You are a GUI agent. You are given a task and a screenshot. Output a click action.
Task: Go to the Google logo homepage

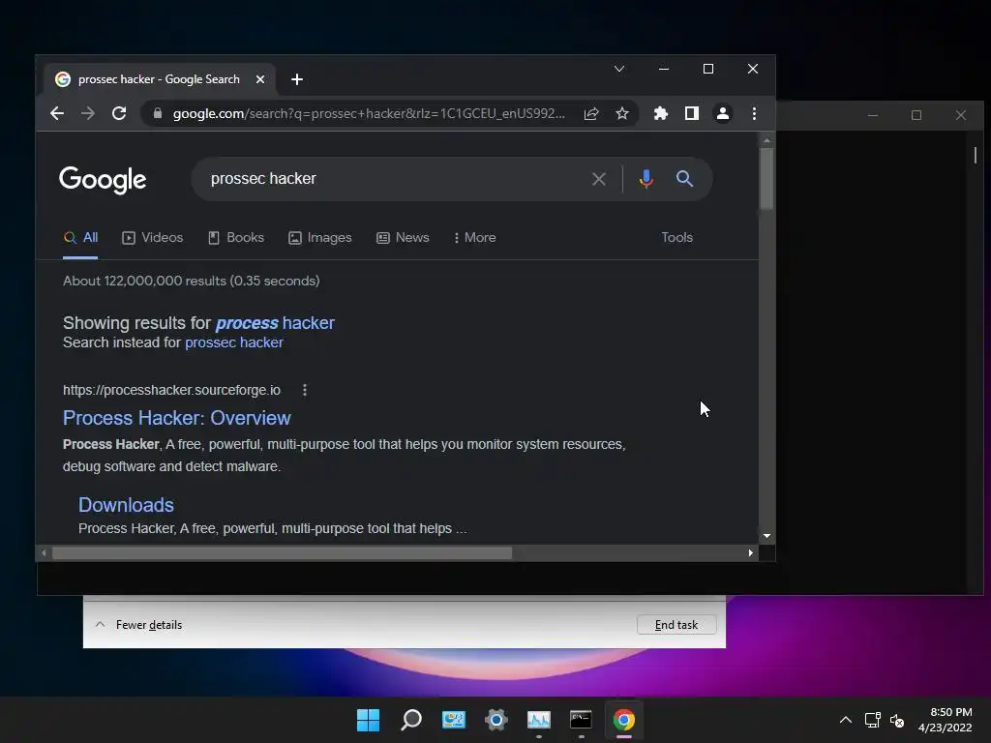103,179
